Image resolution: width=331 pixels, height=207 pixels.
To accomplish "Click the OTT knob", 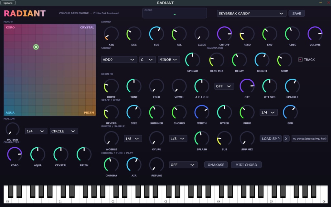I will click(x=247, y=86).
